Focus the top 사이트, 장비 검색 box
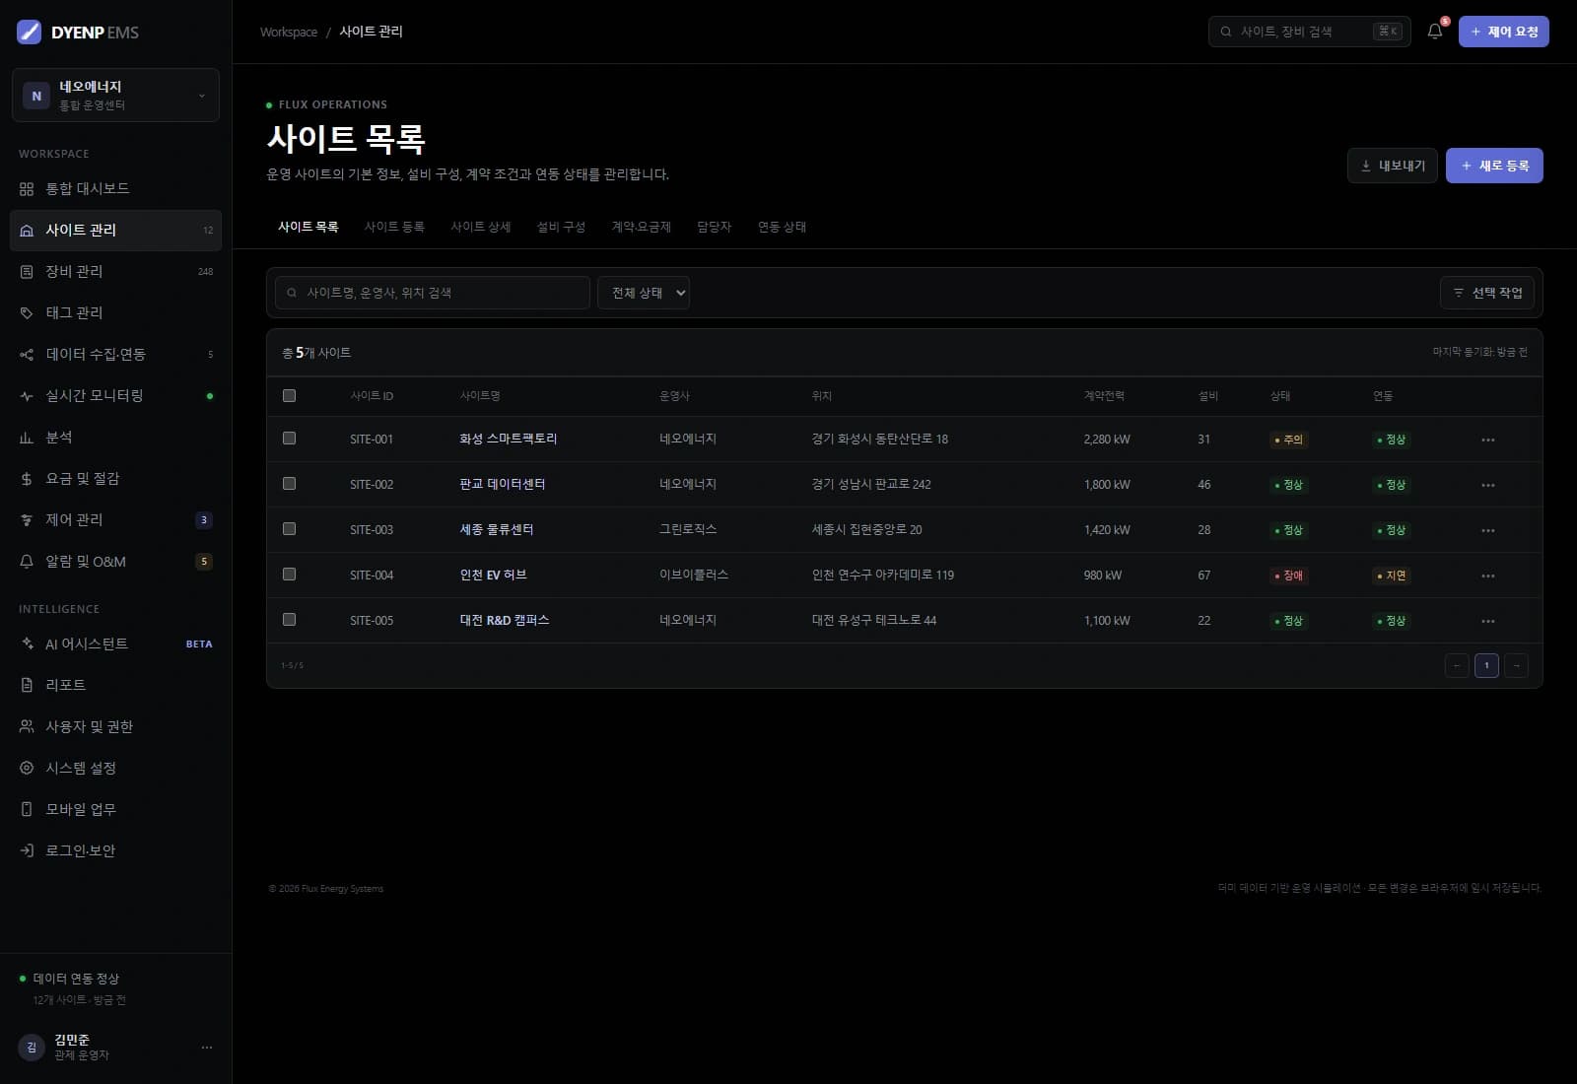Viewport: 1577px width, 1084px height. (x=1309, y=32)
